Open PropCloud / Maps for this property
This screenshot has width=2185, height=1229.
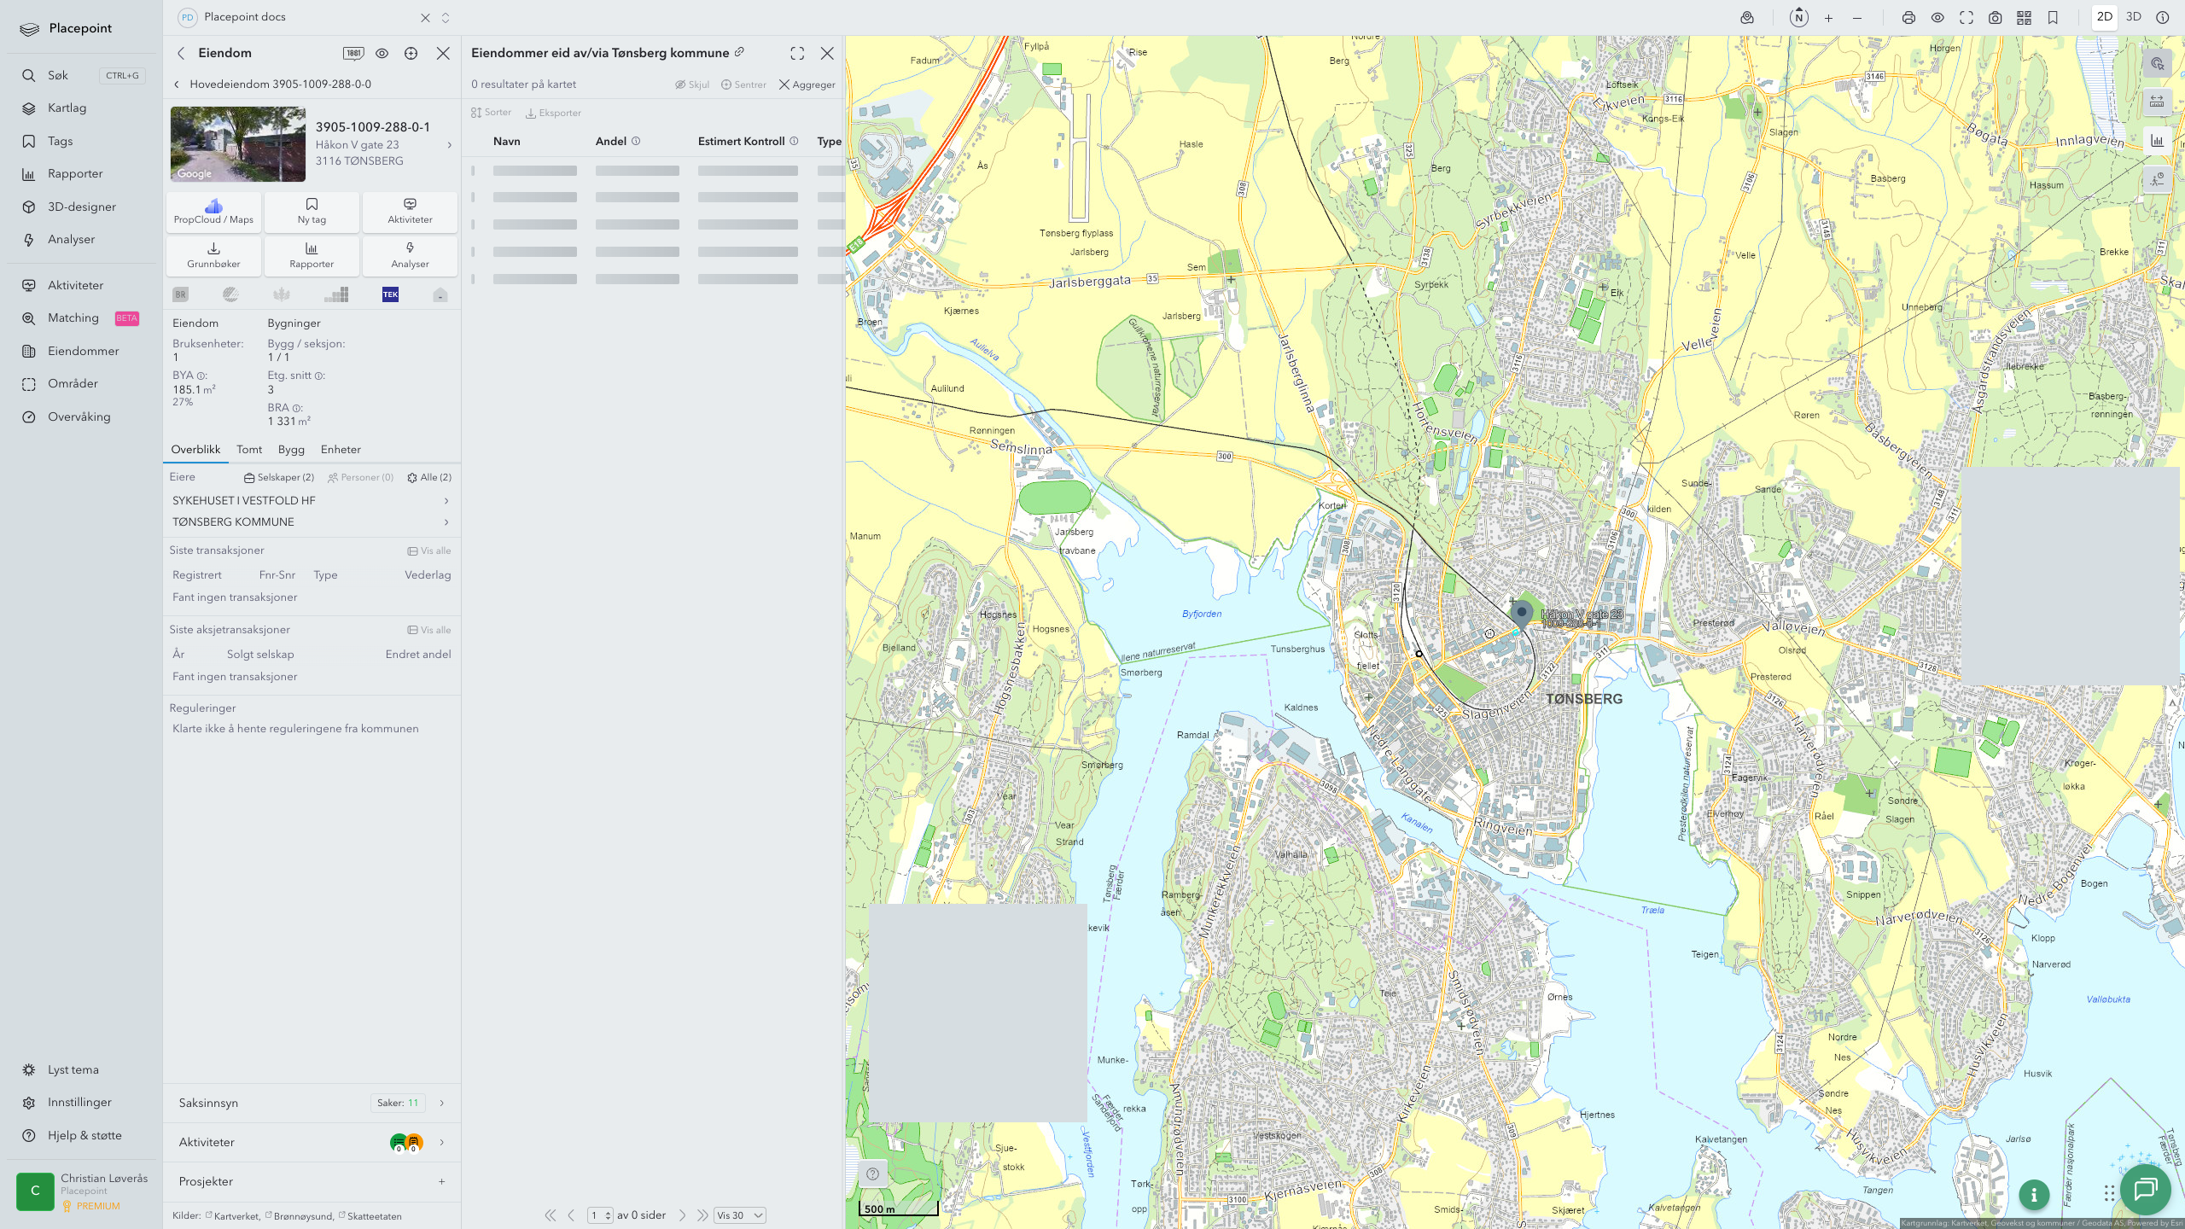pos(213,212)
